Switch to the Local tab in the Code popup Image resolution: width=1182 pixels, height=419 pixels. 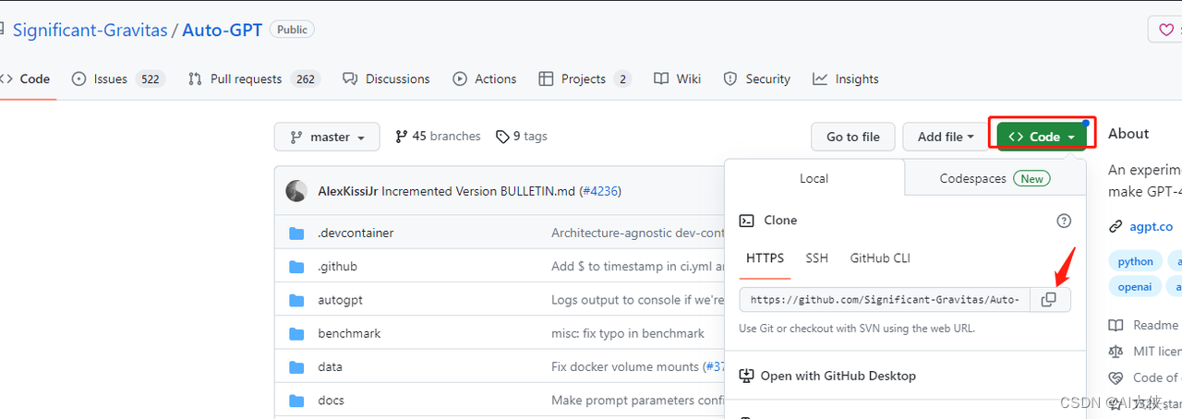tap(814, 178)
